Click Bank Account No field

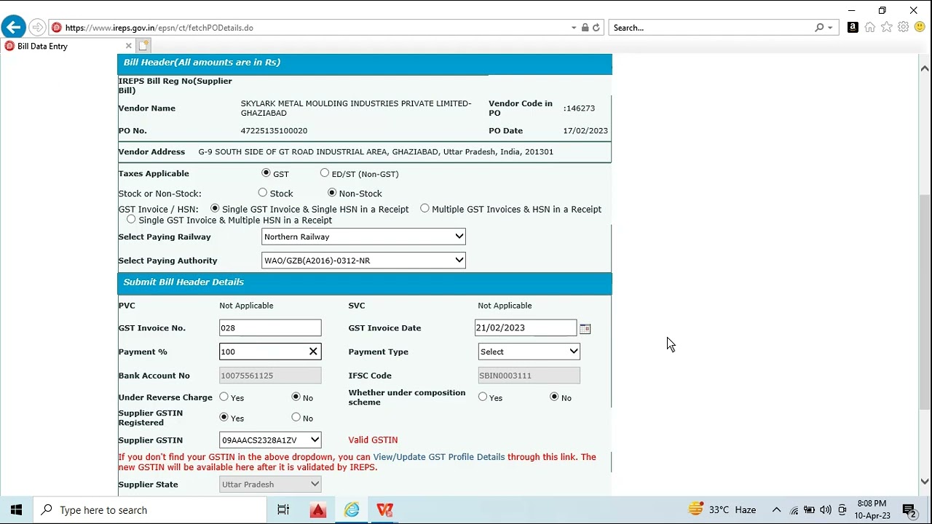270,376
